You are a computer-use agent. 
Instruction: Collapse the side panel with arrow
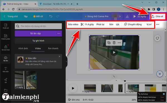coord(66,61)
